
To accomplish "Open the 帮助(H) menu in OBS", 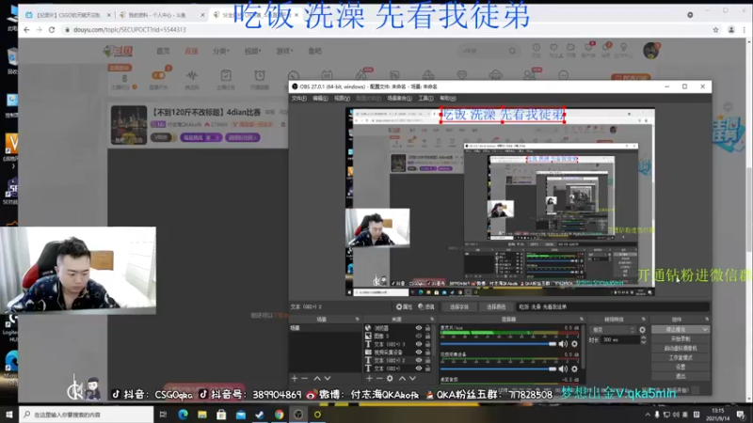I will pyautogui.click(x=448, y=99).
